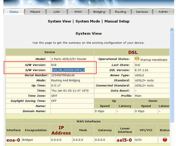Go to Manual Setup link
The height and width of the screenshot is (146, 176).
coord(117,21)
